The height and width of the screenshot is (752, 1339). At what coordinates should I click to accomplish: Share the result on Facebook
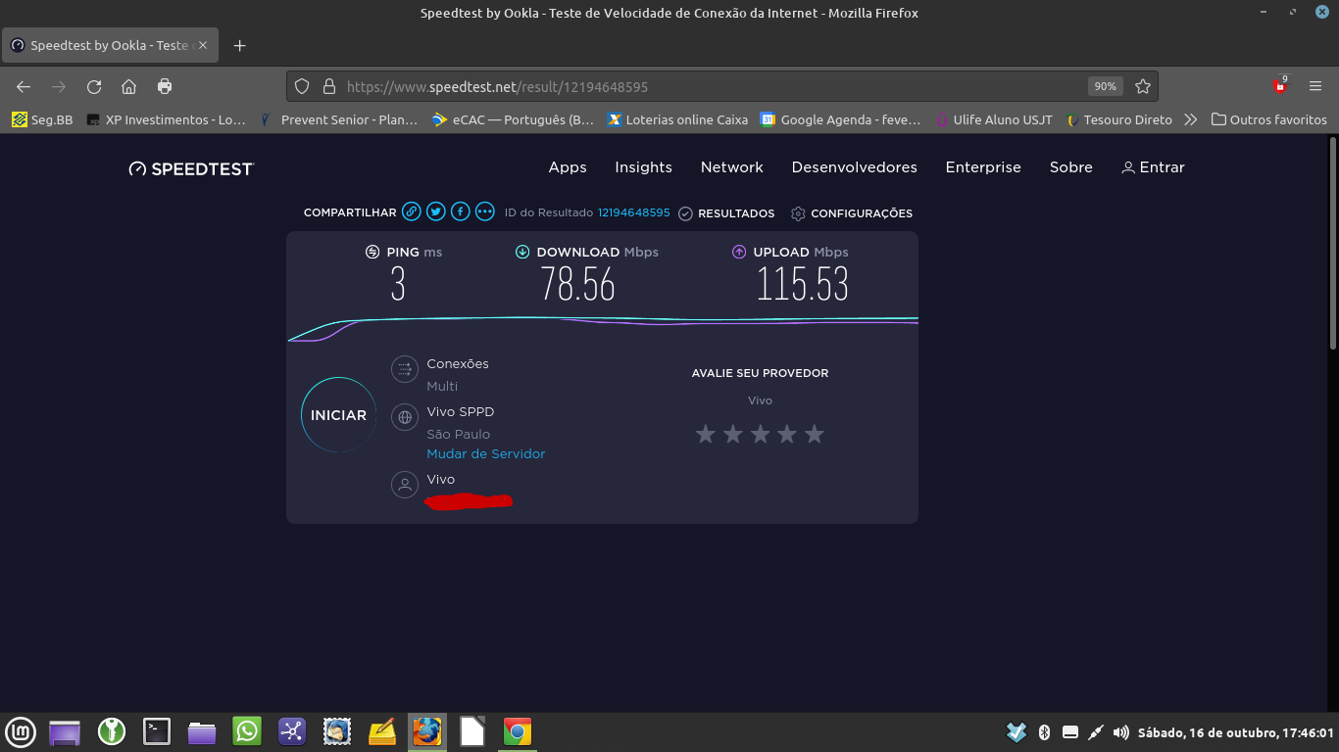pos(461,211)
